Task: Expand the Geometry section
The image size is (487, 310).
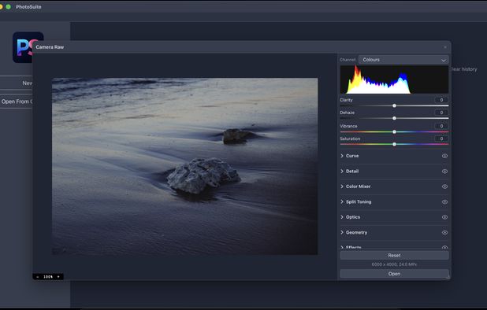Action: [x=342, y=233]
